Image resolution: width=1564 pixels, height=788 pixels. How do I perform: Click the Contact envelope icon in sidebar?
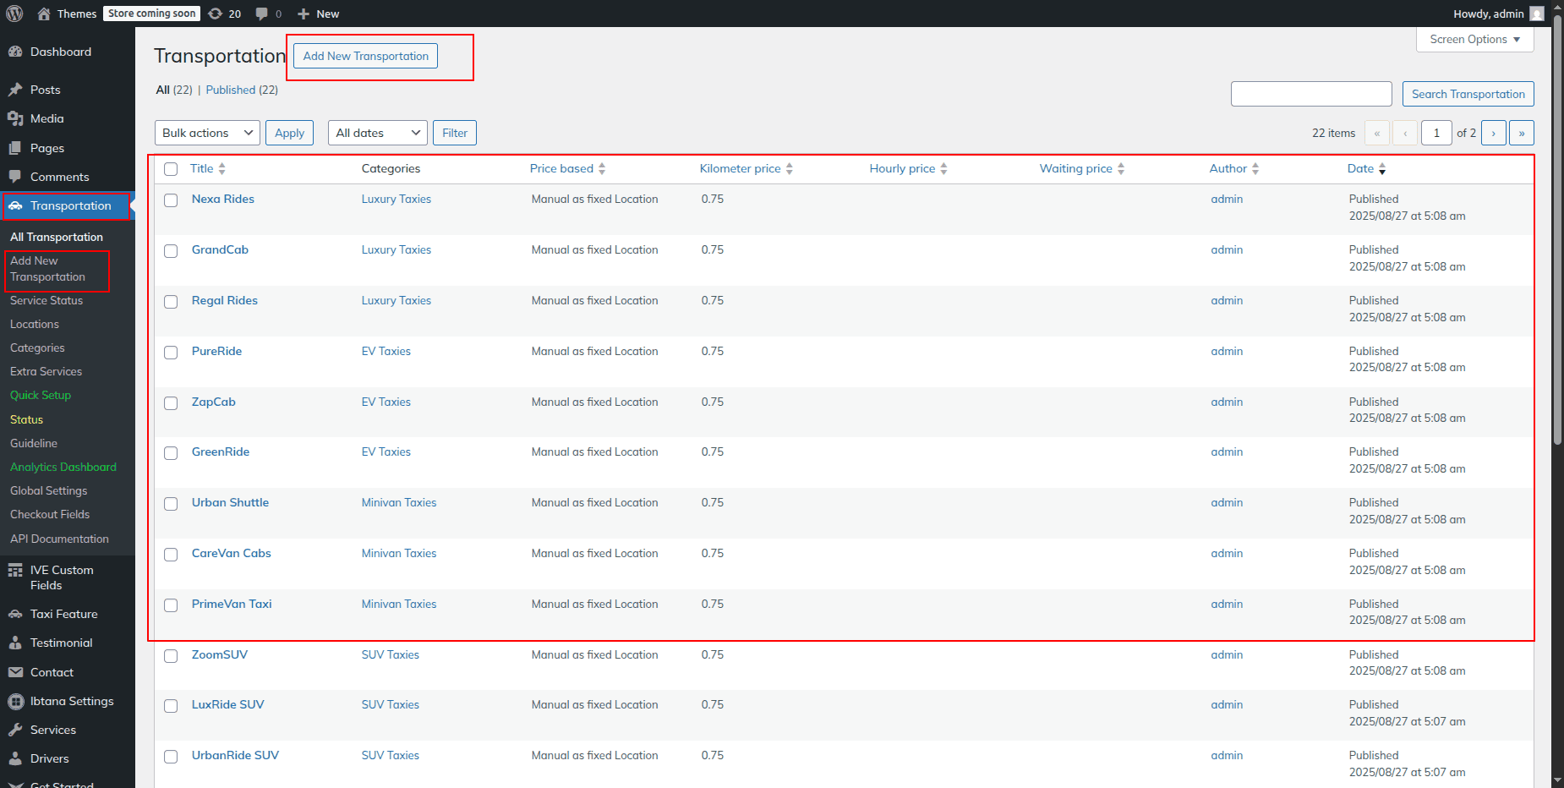tap(15, 672)
